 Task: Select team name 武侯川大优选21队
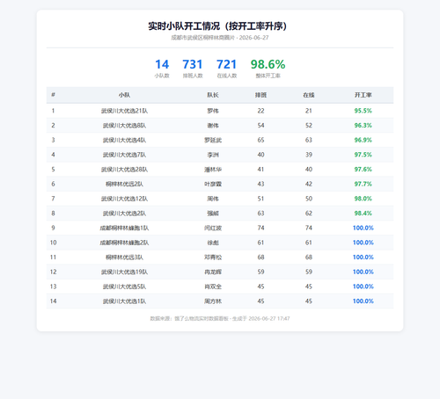[124, 111]
